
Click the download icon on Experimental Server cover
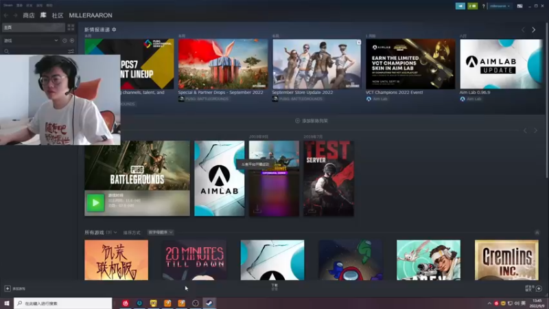click(257, 209)
